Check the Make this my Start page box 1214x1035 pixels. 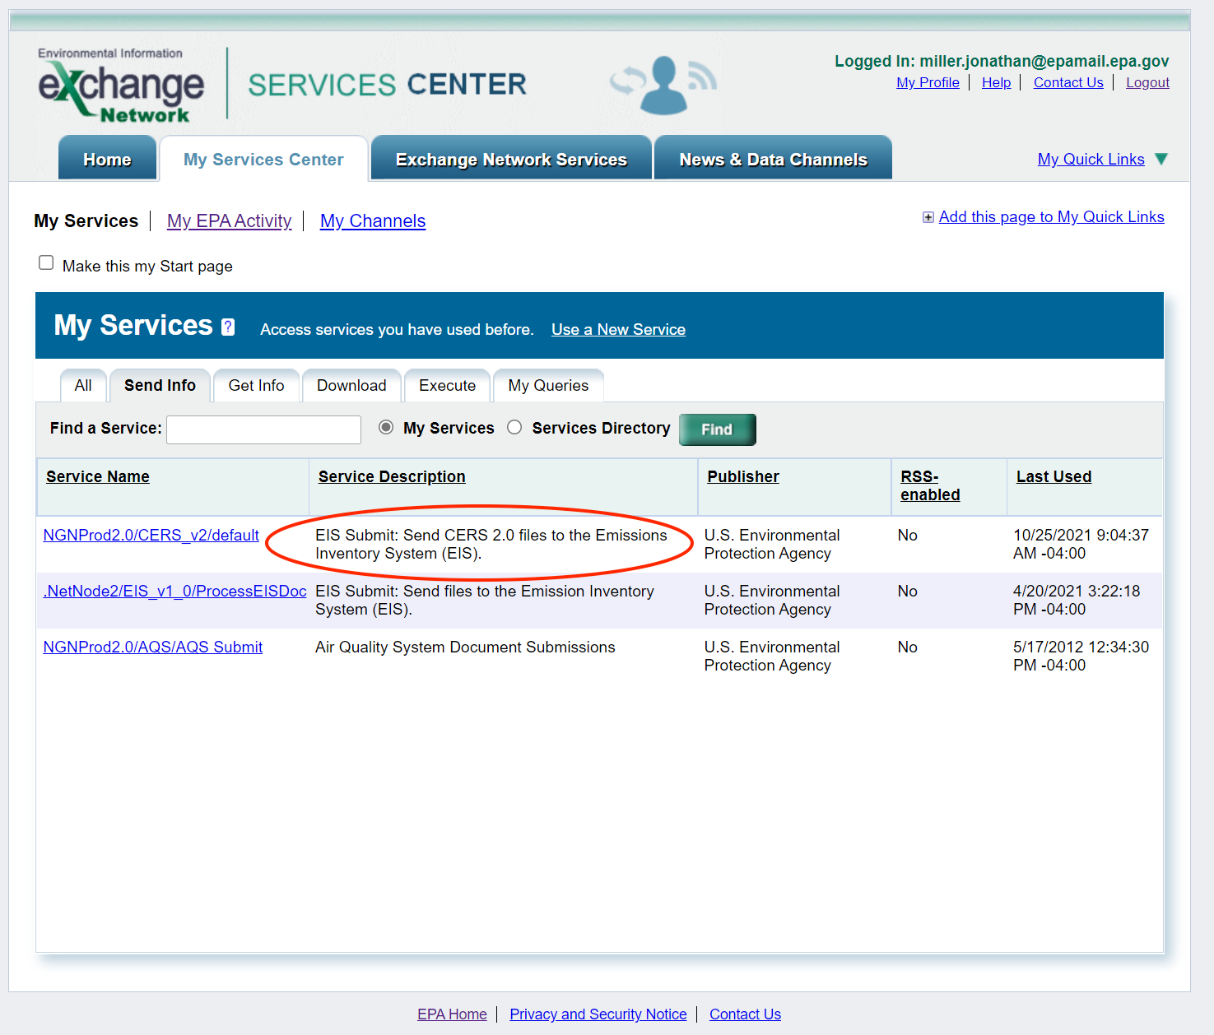click(46, 262)
